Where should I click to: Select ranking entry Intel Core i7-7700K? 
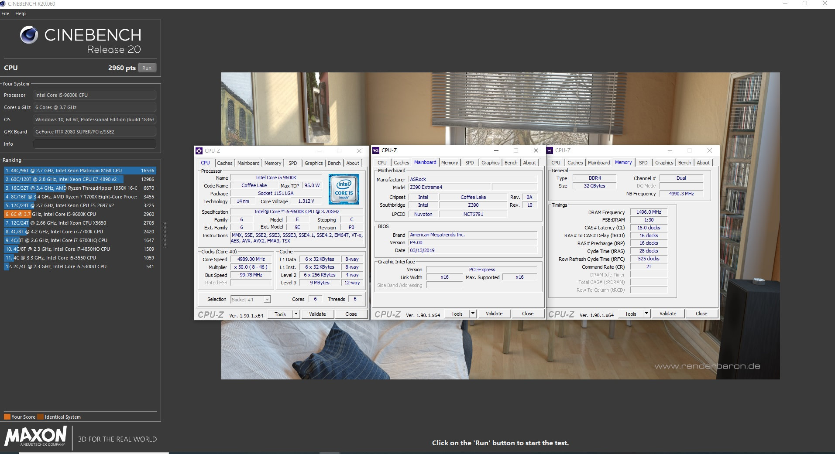pos(80,232)
